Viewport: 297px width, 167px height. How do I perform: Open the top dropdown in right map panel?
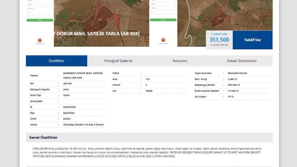[163, 1]
